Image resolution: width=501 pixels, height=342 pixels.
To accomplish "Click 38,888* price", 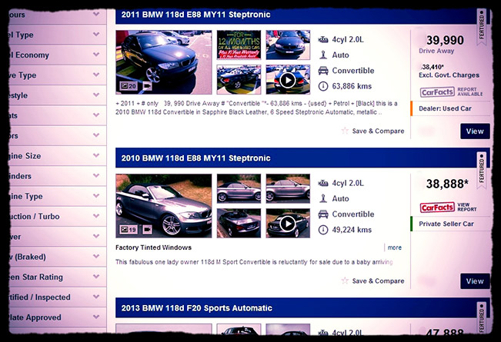I will pos(447,184).
